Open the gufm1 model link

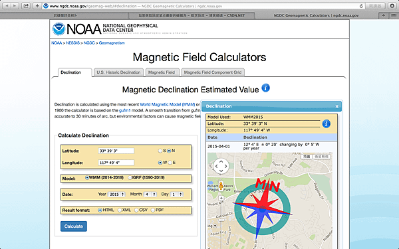pos(125,110)
